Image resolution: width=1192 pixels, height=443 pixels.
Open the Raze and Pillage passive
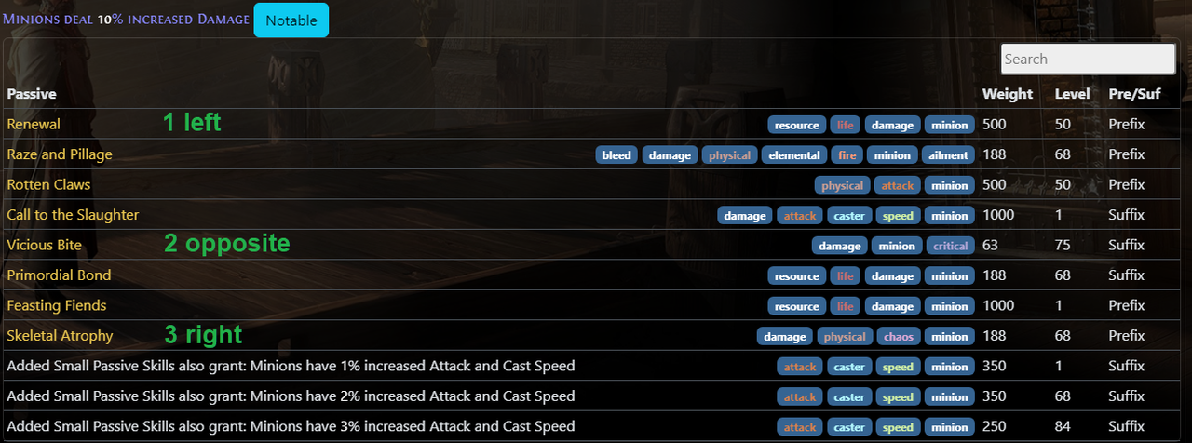tap(60, 154)
